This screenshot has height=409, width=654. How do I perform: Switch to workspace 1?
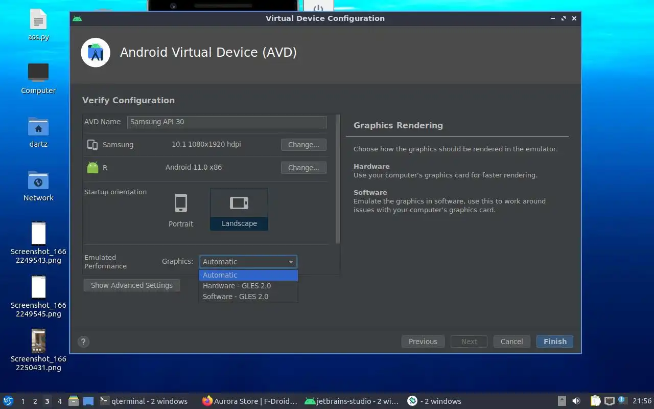pos(22,401)
